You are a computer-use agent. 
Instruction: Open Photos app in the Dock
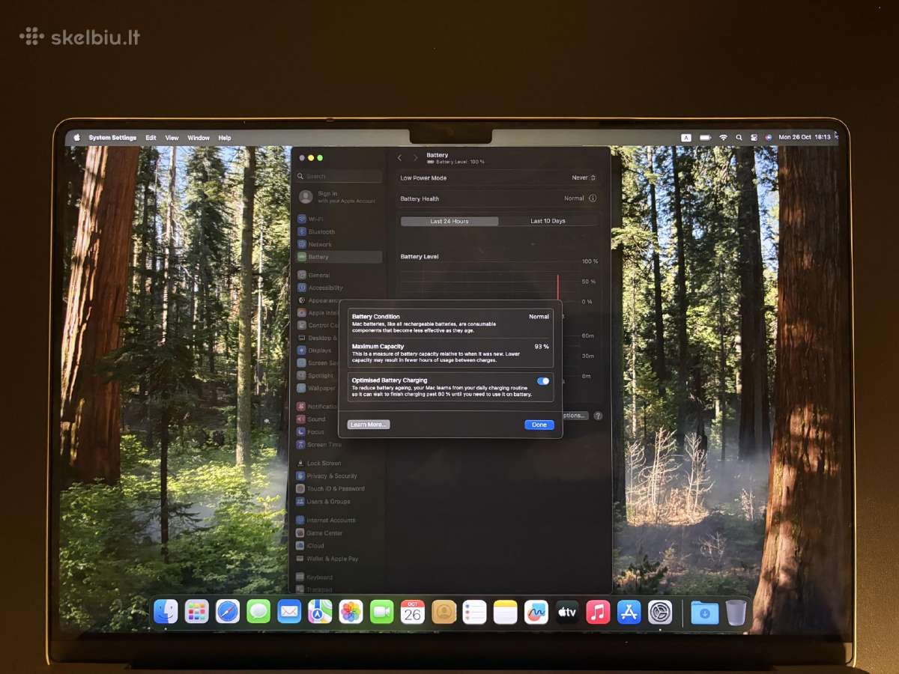point(351,612)
